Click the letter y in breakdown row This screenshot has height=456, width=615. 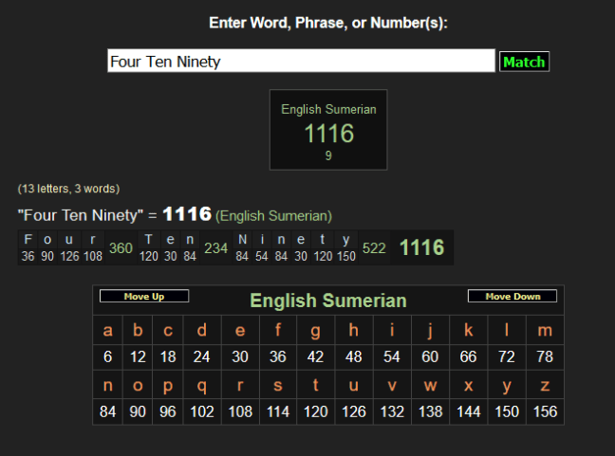(346, 240)
